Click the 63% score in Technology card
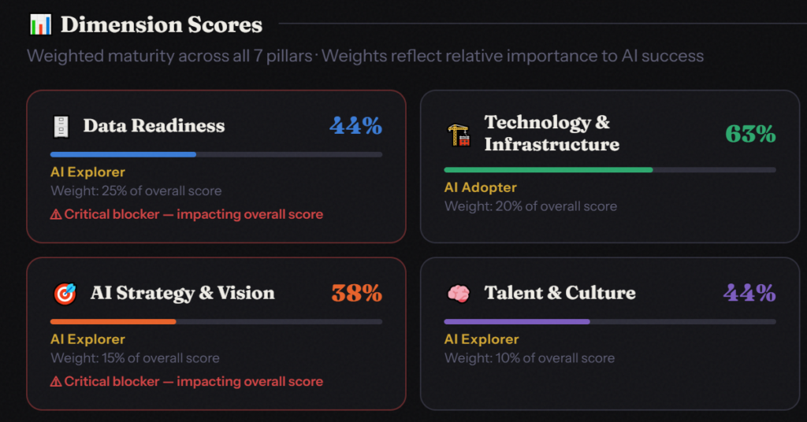 point(750,134)
